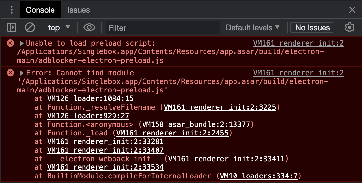Click the second red error icon
This screenshot has height=183, width=362.
pos(10,73)
